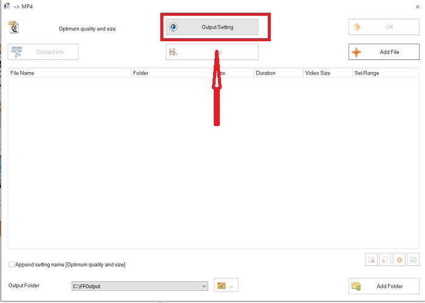Open the media file info icon
This screenshot has height=303, width=425.
(x=413, y=260)
